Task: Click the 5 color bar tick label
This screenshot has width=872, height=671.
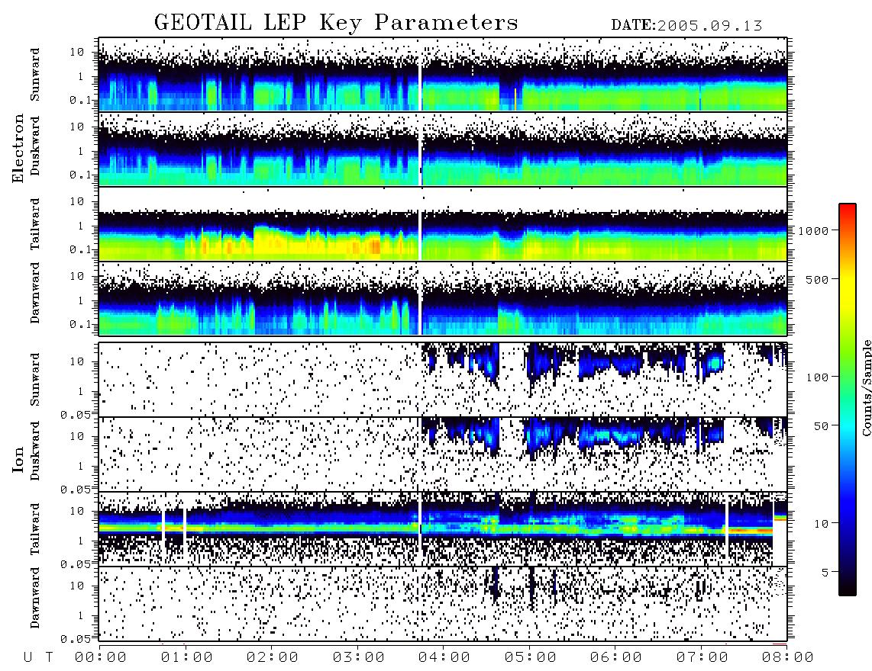Action: 825,572
